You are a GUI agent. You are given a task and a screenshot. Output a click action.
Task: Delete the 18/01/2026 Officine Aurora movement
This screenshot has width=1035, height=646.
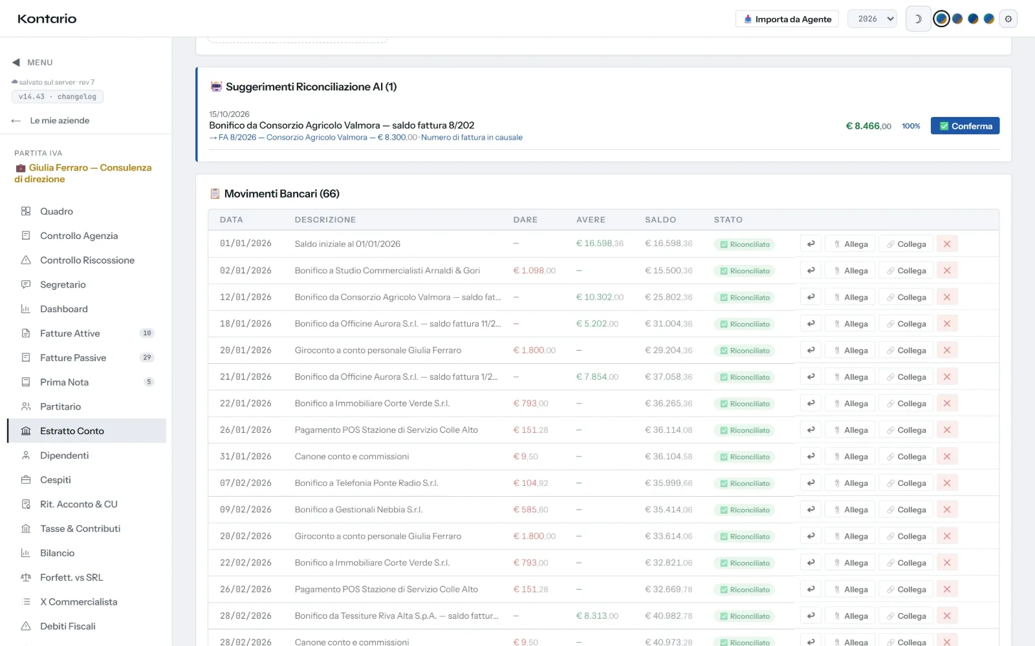coord(947,324)
